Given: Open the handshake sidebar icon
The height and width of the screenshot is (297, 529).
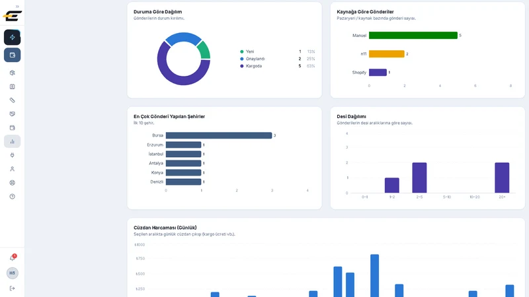Looking at the screenshot, I should tap(12, 114).
